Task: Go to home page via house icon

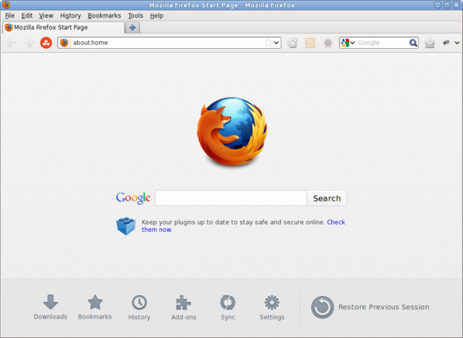Action: [430, 43]
